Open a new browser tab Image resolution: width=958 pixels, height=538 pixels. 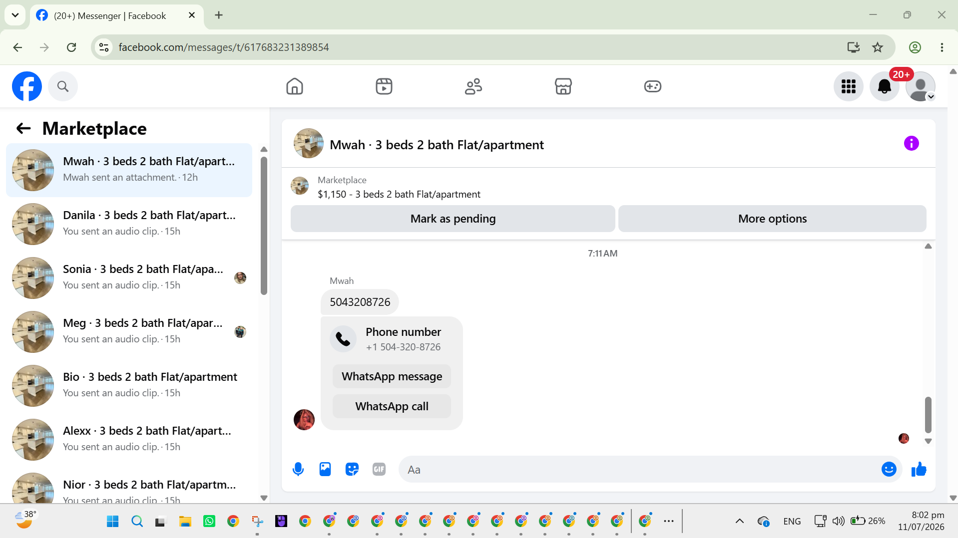point(219,15)
